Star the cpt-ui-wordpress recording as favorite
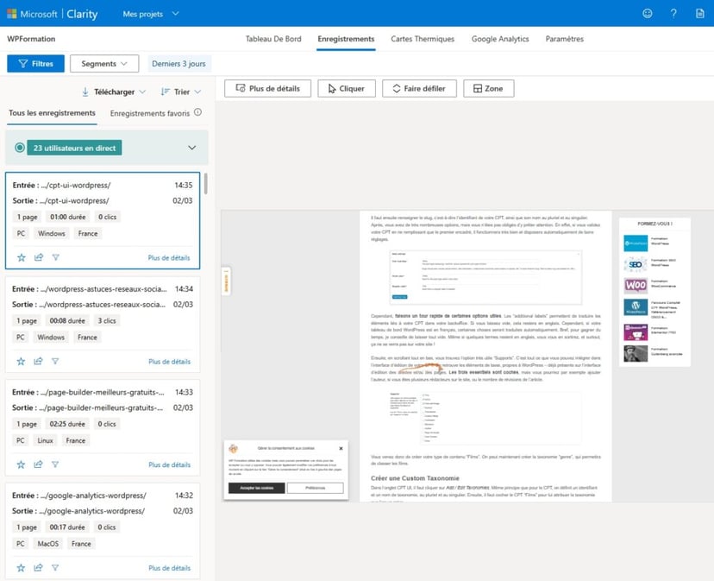The width and height of the screenshot is (714, 581). 21,257
